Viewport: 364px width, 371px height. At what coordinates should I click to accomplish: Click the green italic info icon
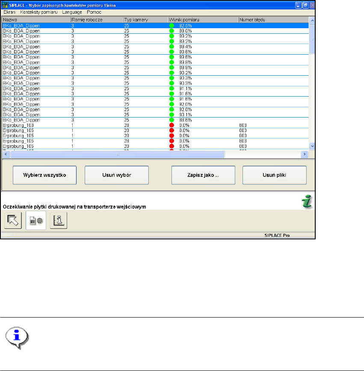[307, 202]
